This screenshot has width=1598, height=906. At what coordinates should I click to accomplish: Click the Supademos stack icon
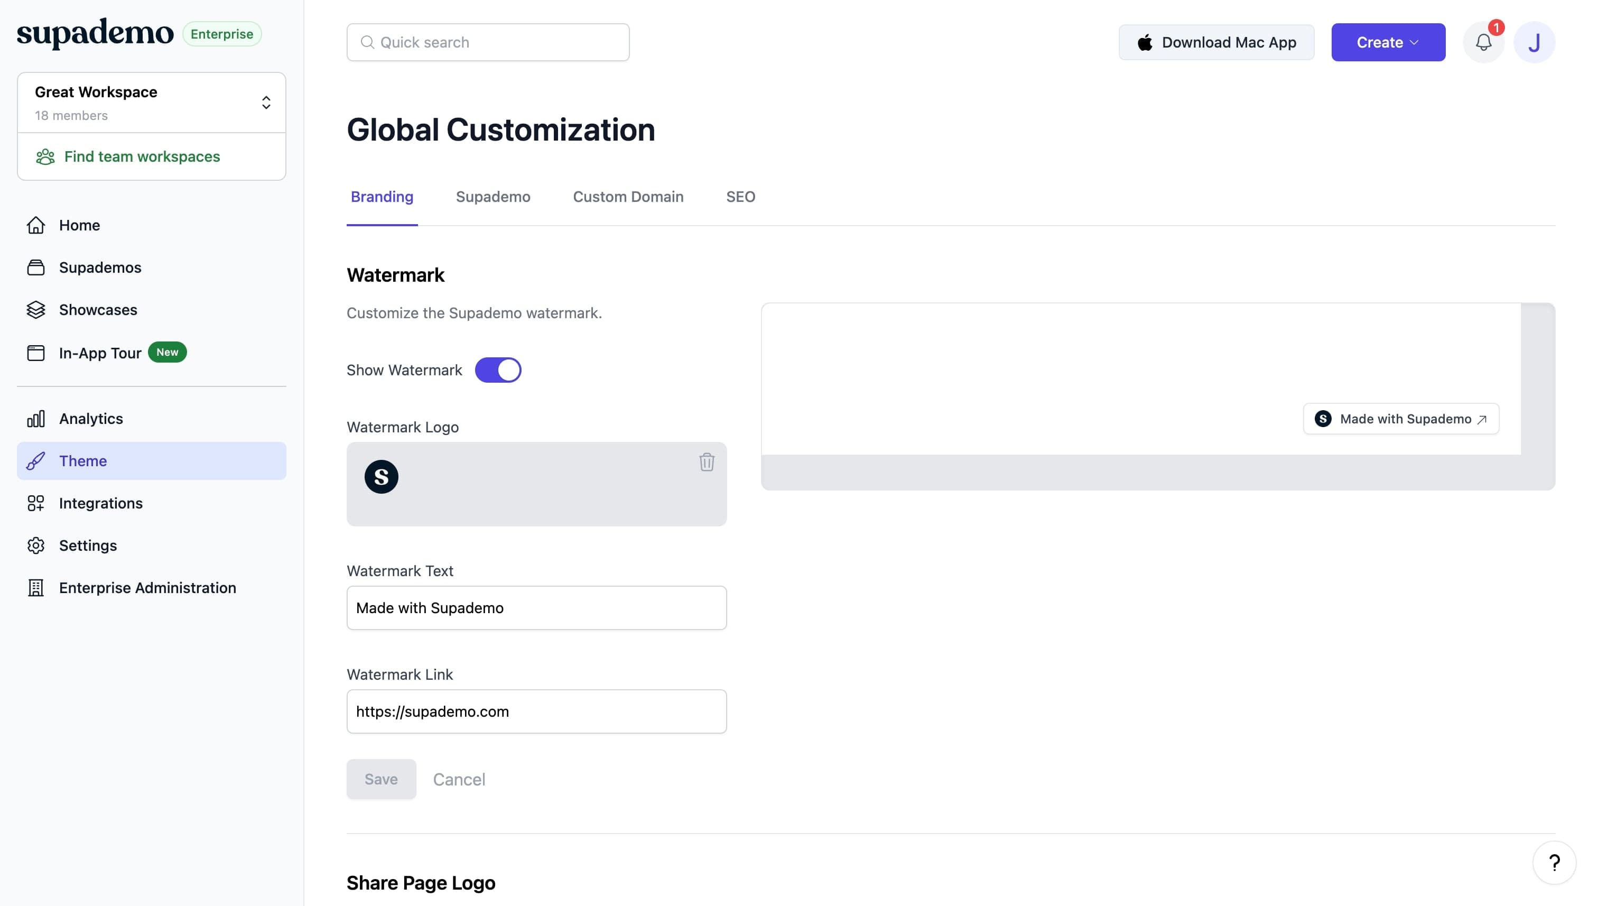coord(36,267)
